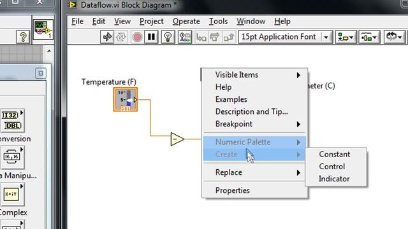Choose Constant from Create submenu
This screenshot has height=229, width=408.
click(336, 155)
